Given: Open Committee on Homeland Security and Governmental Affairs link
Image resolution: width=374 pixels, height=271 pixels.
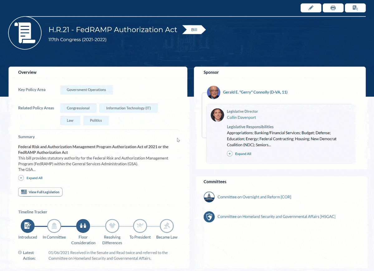Looking at the screenshot, I should (x=276, y=217).
